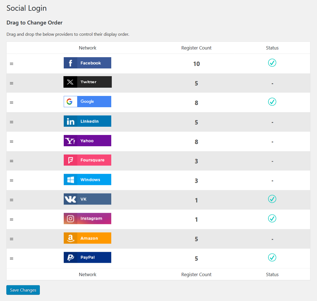The width and height of the screenshot is (317, 301).
Task: Click Yahoo's register count 8
Action: click(196, 142)
